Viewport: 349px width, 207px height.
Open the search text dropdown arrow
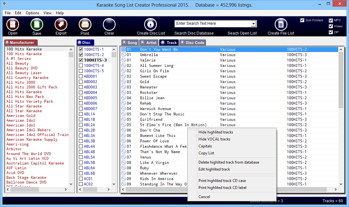[x=253, y=23]
